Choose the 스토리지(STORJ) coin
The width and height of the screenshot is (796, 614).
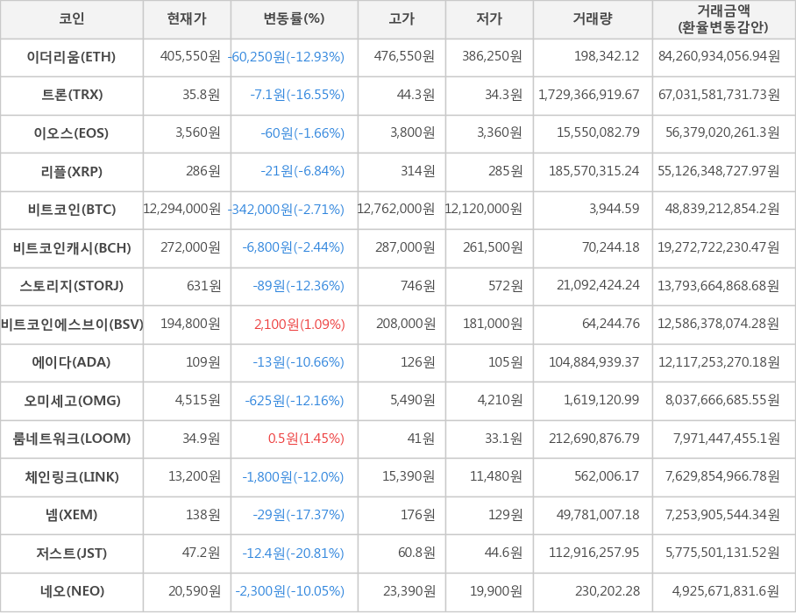(72, 286)
